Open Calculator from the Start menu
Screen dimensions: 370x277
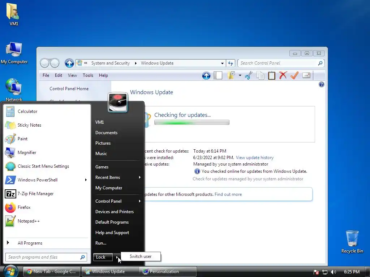click(47, 111)
